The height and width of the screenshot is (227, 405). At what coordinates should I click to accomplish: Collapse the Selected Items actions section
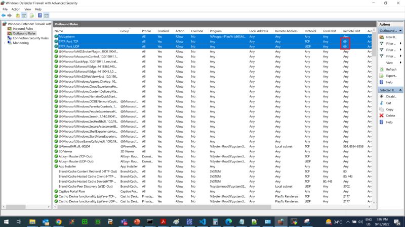[400, 90]
